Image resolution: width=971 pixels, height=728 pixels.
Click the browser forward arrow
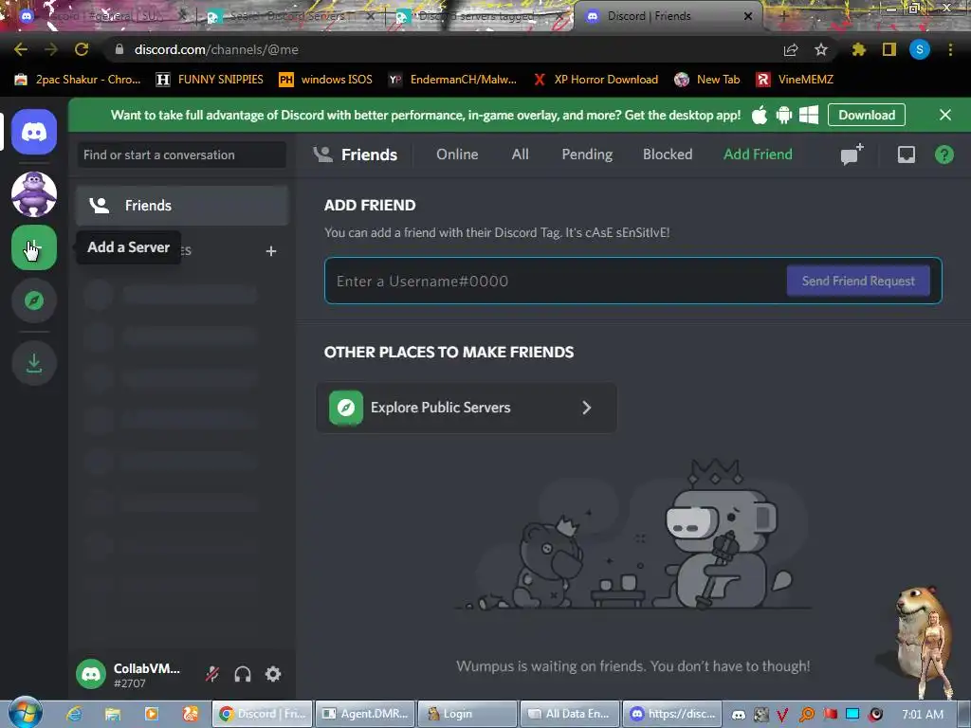point(51,49)
